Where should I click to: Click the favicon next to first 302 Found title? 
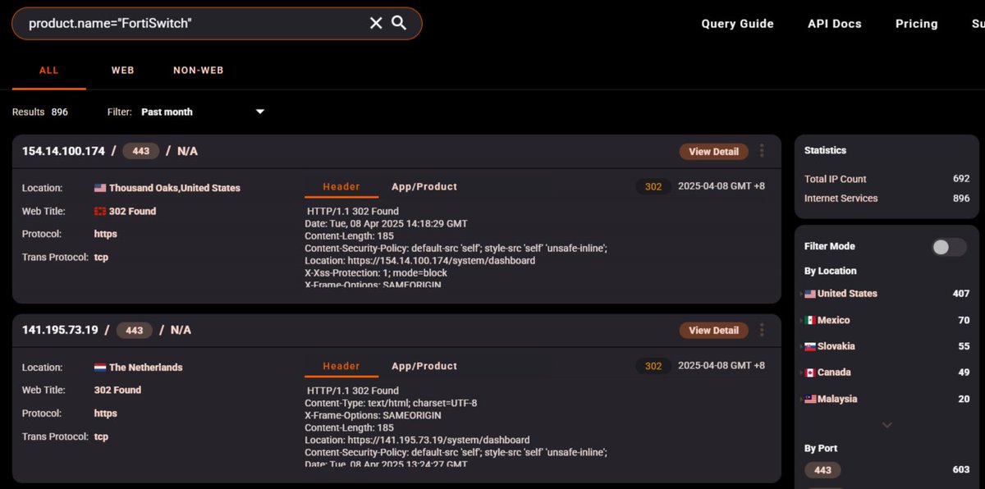[x=100, y=211]
